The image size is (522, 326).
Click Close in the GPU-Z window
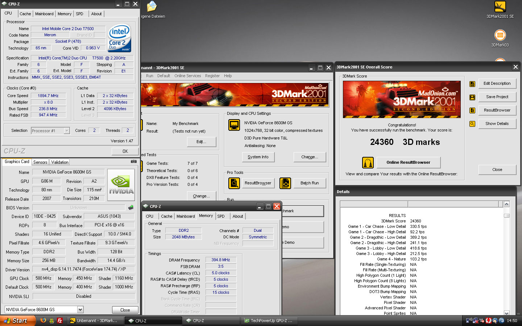click(125, 310)
